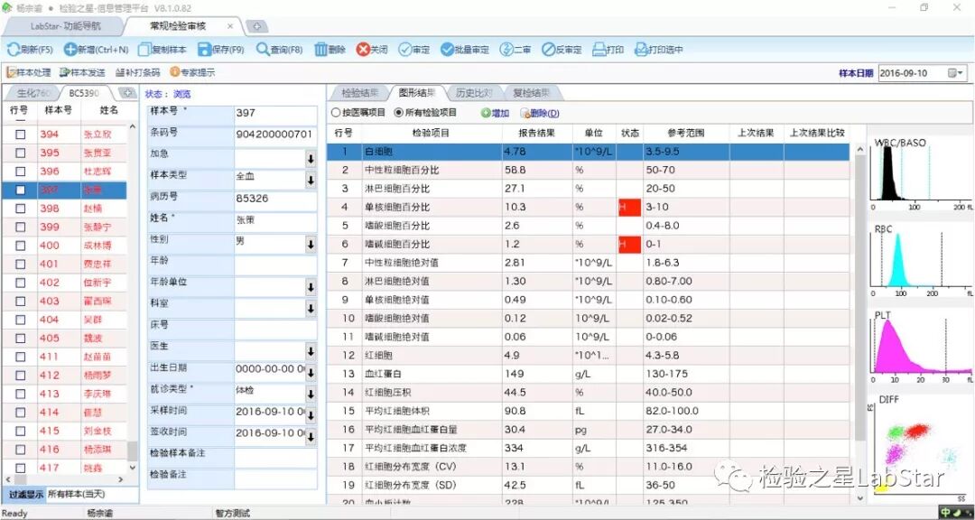975x520 pixels.
Task: Click the input method tray icon
Action: tap(946, 513)
